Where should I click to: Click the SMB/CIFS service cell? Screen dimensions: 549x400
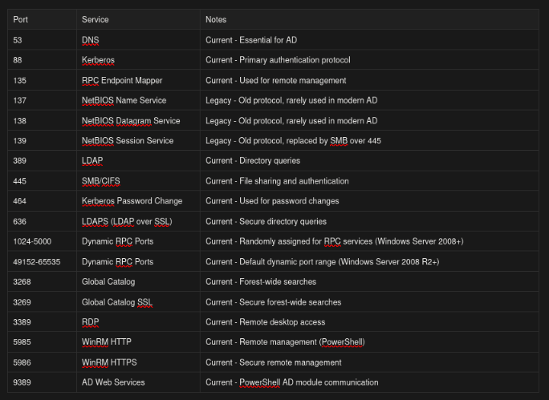tap(101, 181)
